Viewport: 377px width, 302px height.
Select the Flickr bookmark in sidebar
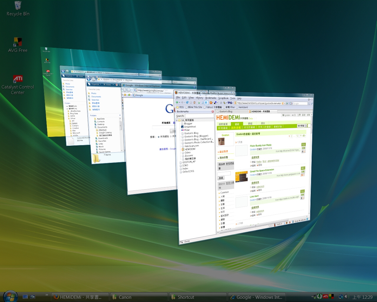187,130
